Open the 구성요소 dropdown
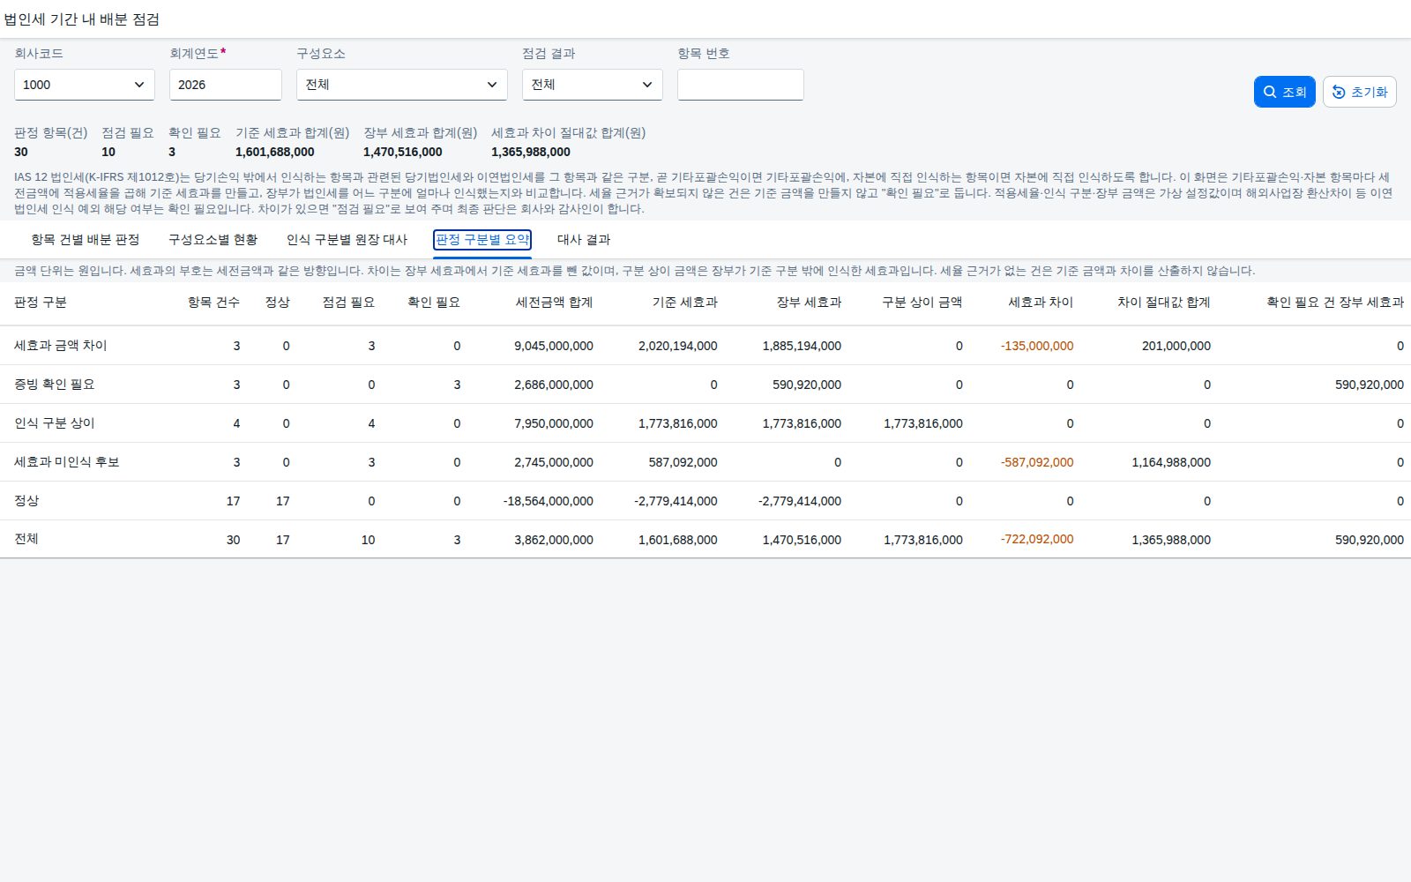 (x=402, y=85)
